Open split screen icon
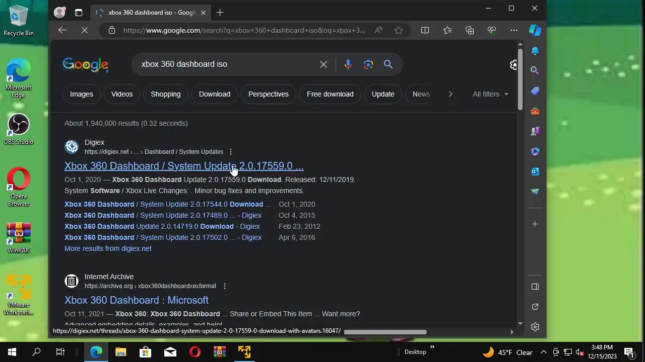This screenshot has width=645, height=362. [425, 30]
